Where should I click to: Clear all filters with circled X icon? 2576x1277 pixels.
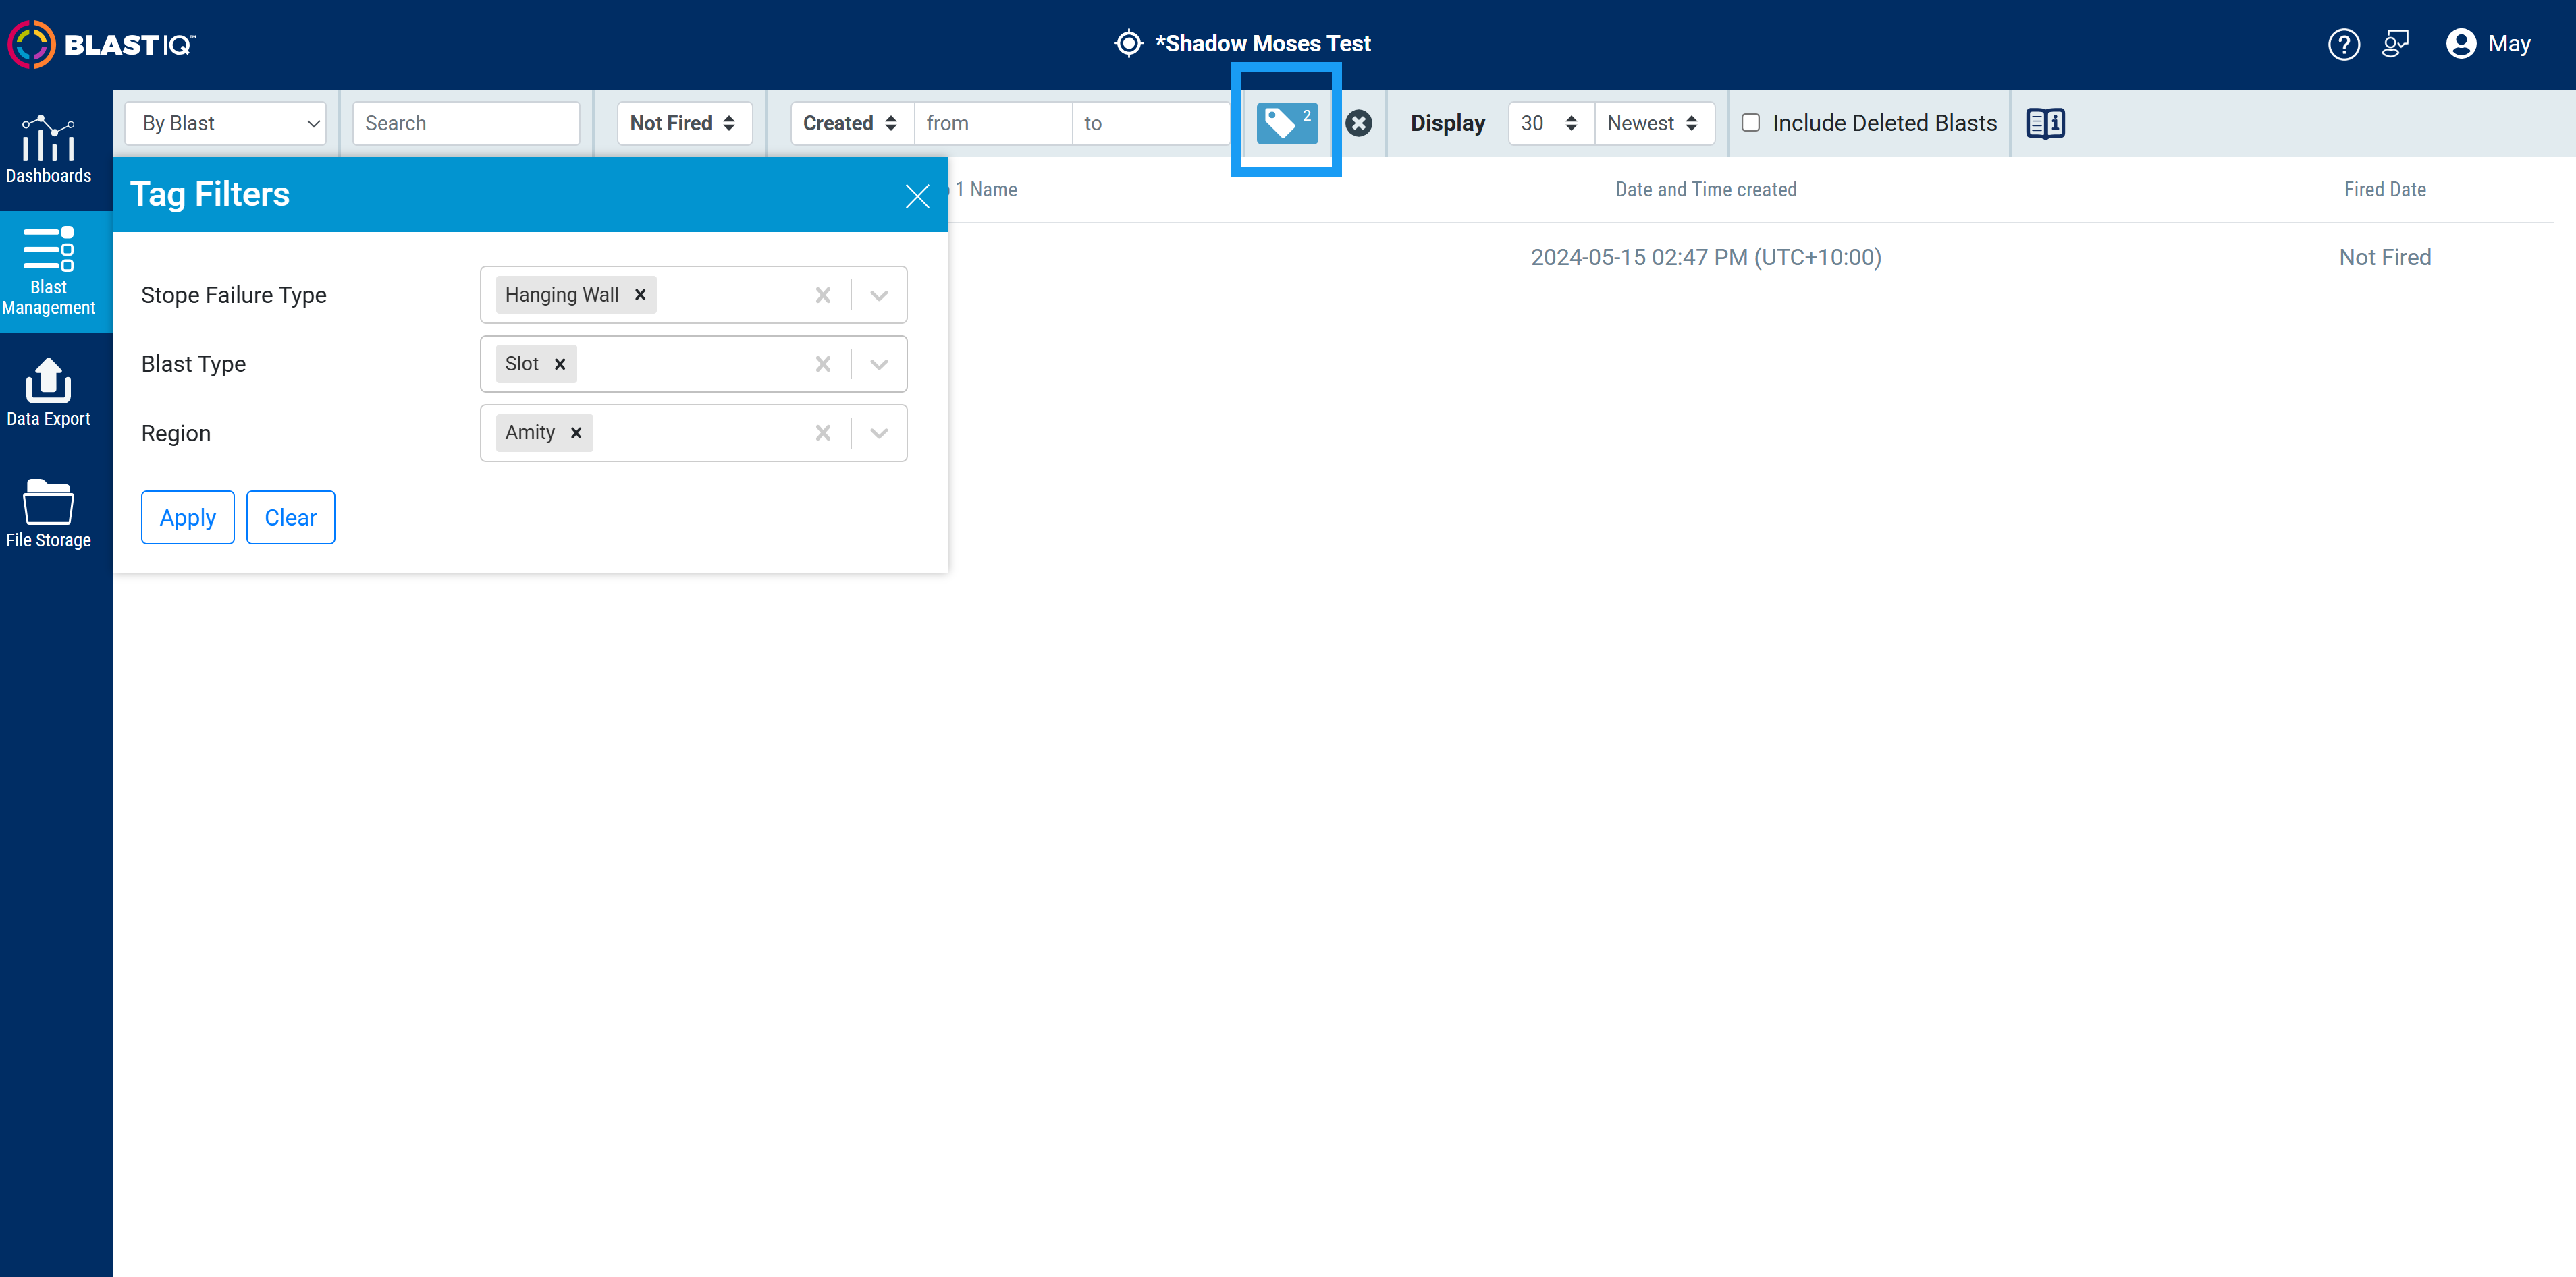pos(1358,123)
